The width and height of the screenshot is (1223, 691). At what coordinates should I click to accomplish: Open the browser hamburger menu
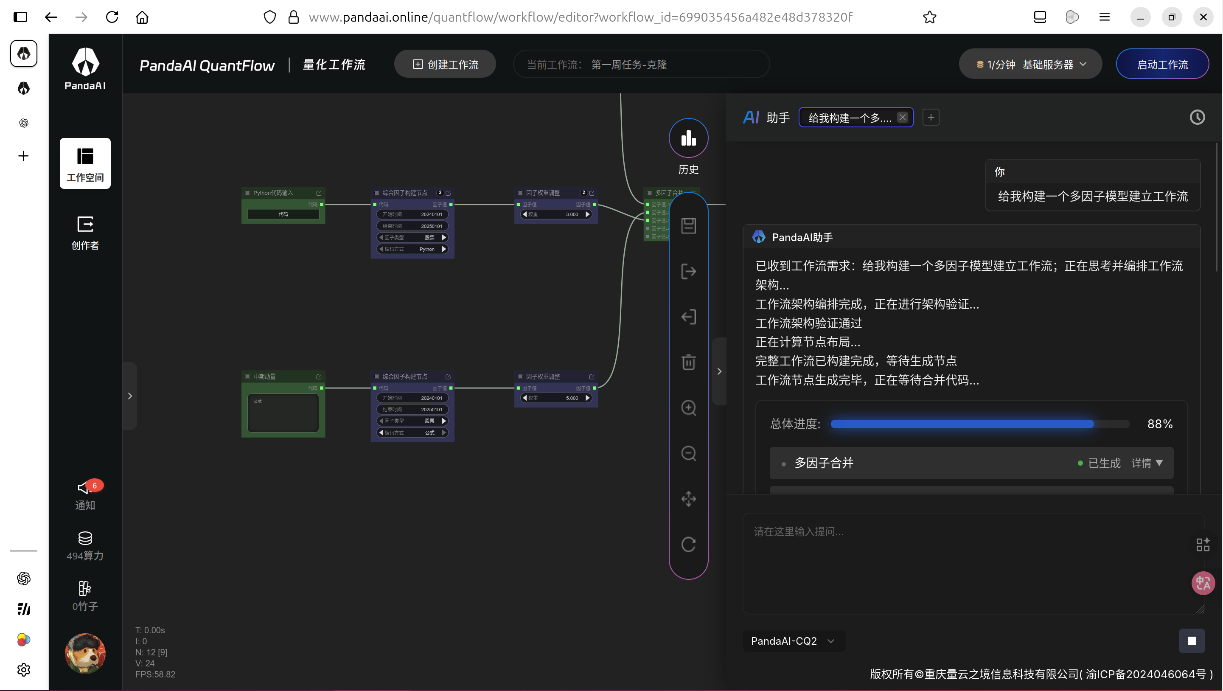click(x=1104, y=17)
